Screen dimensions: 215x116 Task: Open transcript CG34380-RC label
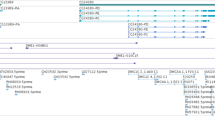89,18
